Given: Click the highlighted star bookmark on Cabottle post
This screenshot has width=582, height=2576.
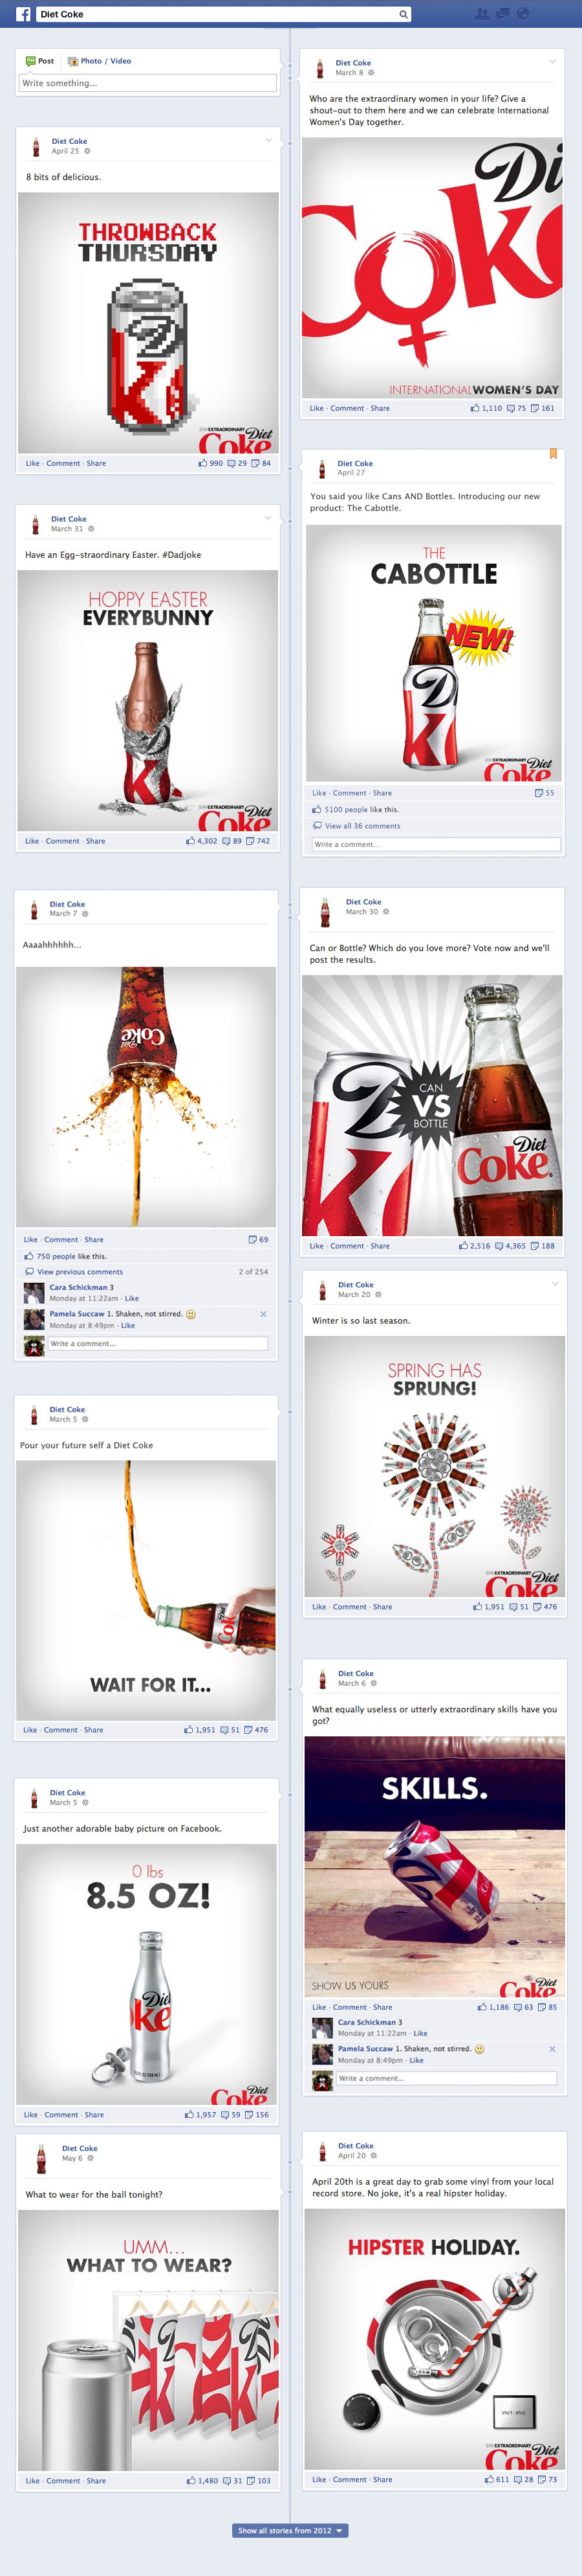Looking at the screenshot, I should point(553,454).
